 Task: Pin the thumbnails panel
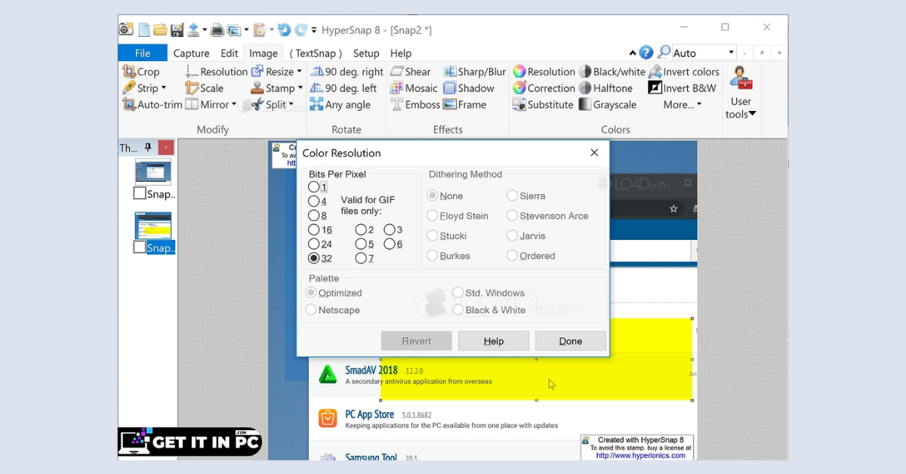[x=148, y=148]
